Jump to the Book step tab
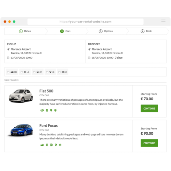The image size is (171, 171). click(x=146, y=31)
